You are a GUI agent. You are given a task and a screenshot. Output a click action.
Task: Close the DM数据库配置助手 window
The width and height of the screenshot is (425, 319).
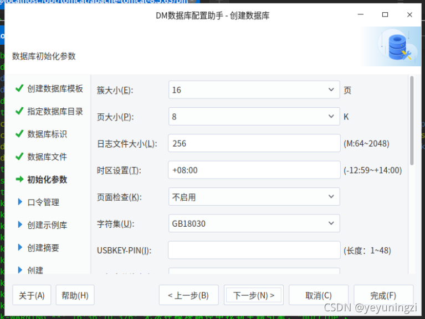point(409,14)
